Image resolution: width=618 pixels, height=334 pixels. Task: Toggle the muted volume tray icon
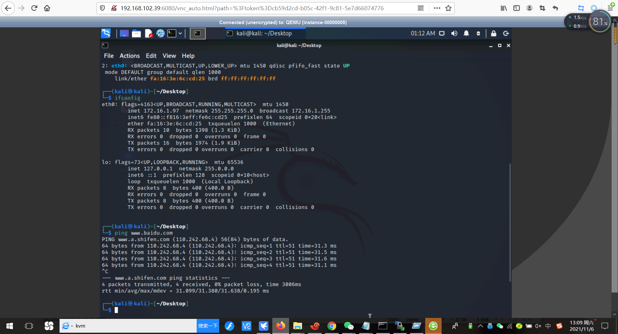click(x=538, y=326)
